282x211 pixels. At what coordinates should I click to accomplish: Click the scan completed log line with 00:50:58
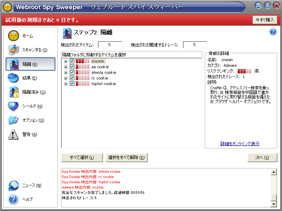click(x=103, y=193)
